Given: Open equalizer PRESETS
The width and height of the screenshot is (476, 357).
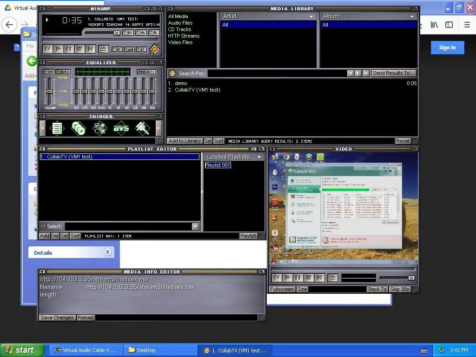Looking at the screenshot, I should tap(146, 72).
